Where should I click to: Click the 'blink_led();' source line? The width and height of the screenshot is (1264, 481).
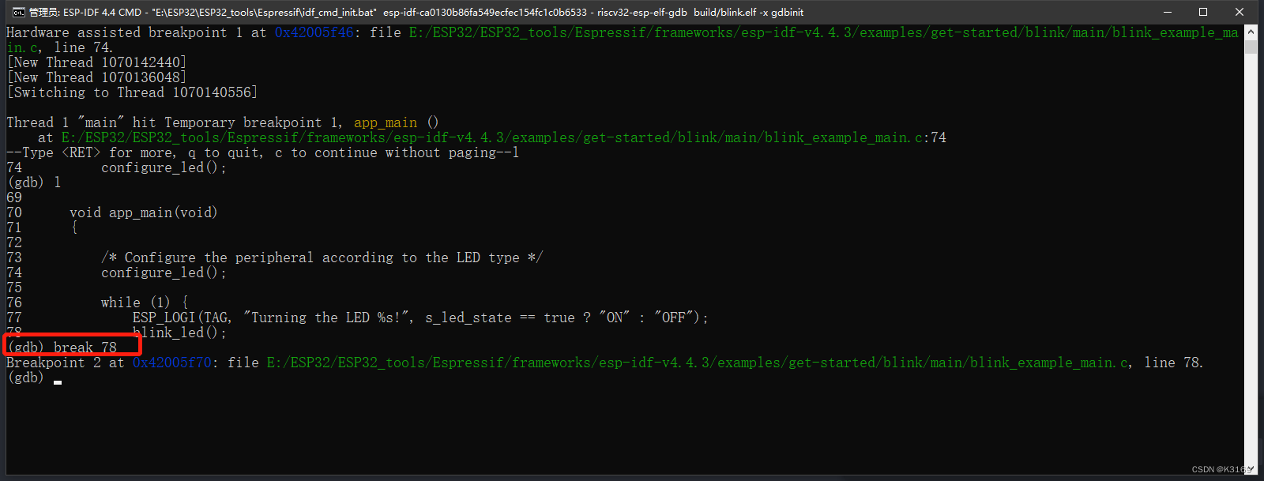pos(179,333)
